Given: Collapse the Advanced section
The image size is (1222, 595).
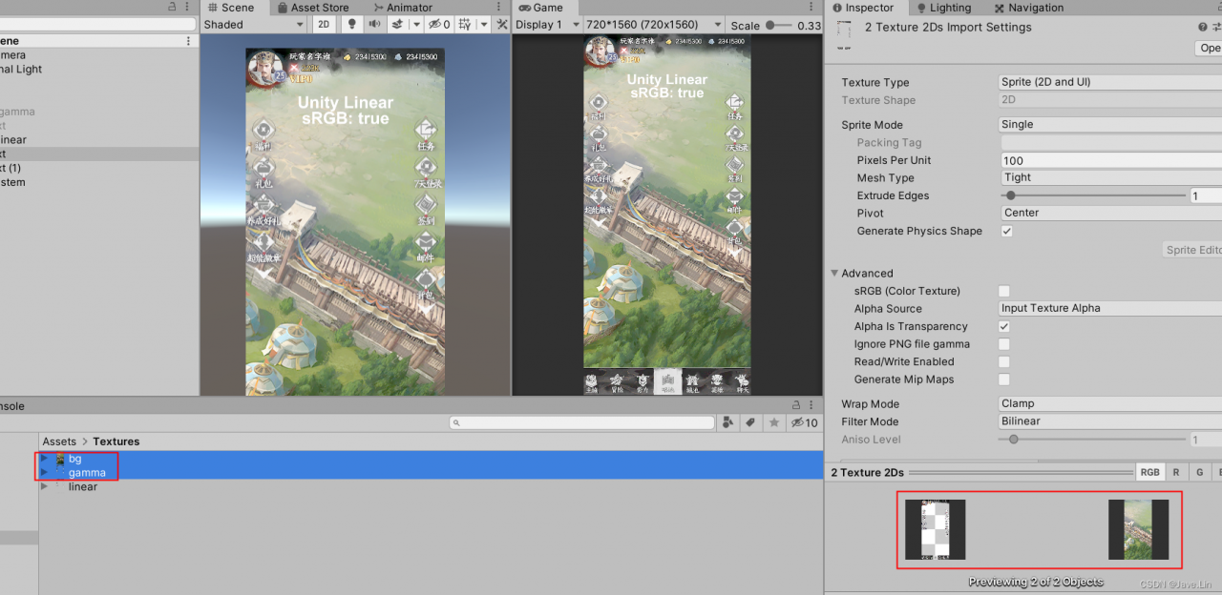Looking at the screenshot, I should [835, 274].
